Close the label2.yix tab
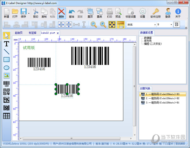Screen dimensions: 190x148 (x=58, y=33)
